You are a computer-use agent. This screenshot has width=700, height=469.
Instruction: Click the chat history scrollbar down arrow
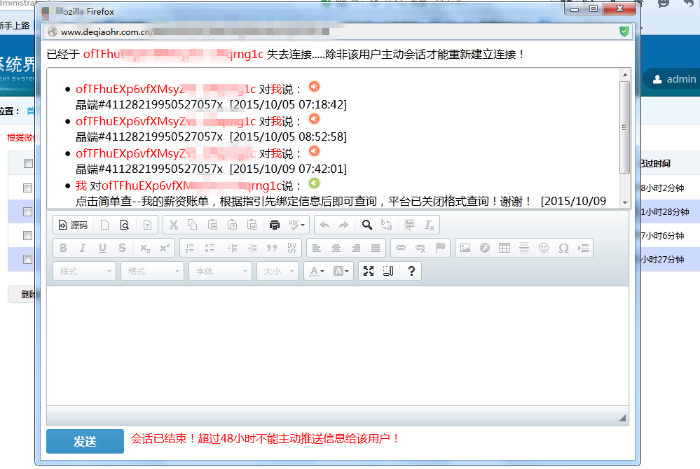tap(625, 202)
